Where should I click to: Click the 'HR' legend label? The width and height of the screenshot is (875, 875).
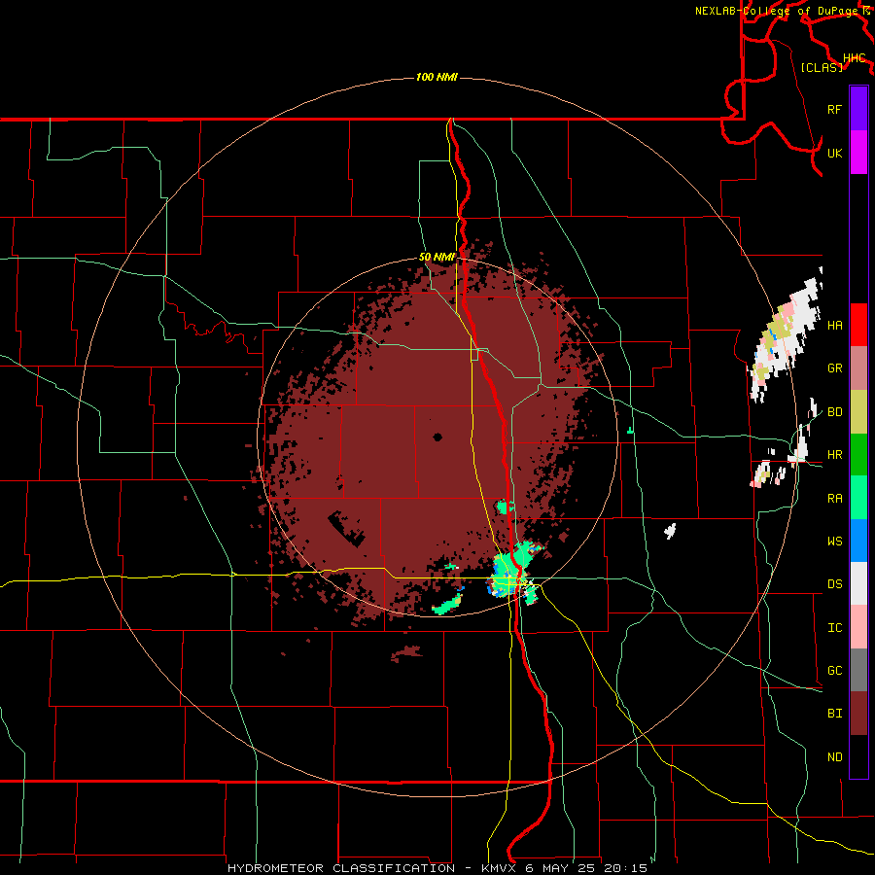click(x=834, y=455)
